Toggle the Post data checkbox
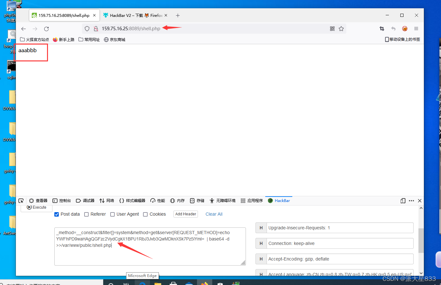441x285 pixels. (x=57, y=214)
